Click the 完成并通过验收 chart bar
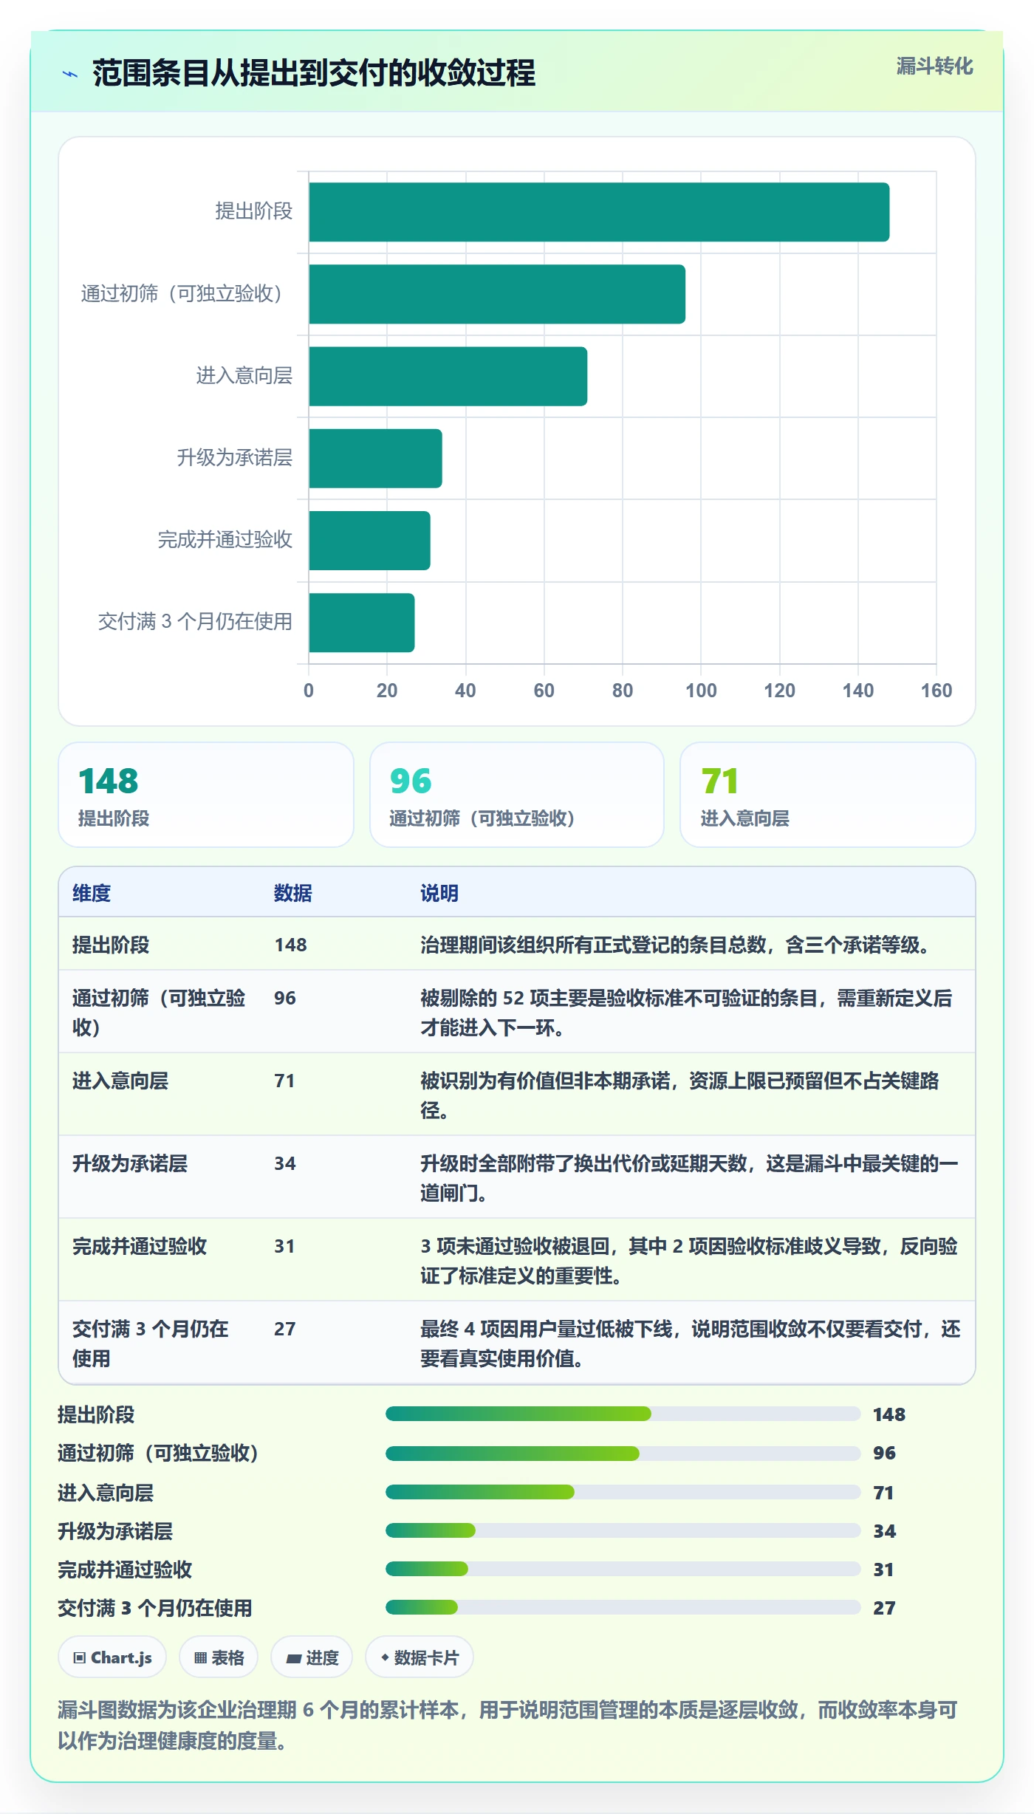 click(x=369, y=541)
